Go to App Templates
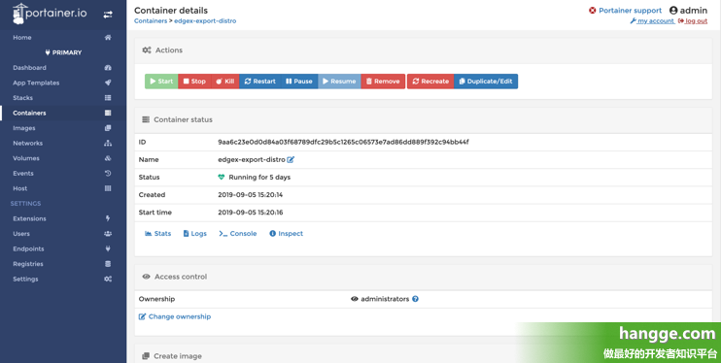 pos(36,83)
